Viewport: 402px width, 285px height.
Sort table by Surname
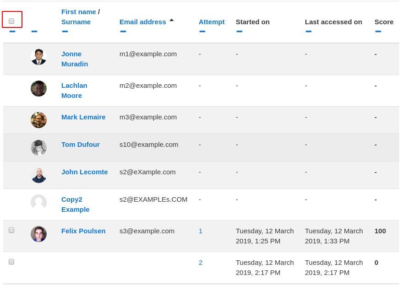[76, 22]
